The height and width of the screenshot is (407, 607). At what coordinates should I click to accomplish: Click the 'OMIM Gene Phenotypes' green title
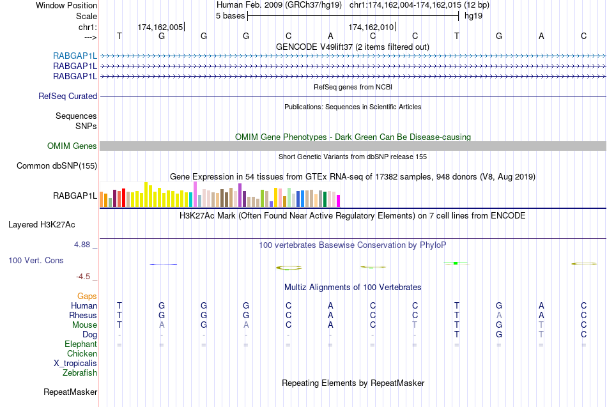pos(353,137)
